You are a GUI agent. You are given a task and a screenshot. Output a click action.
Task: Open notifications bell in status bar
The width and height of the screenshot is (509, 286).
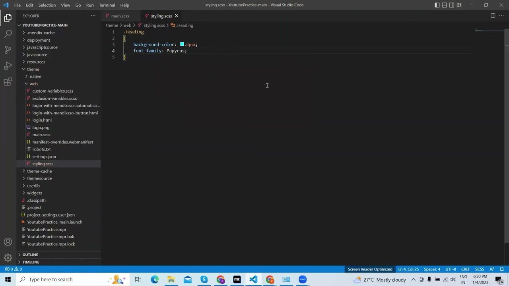(x=502, y=269)
